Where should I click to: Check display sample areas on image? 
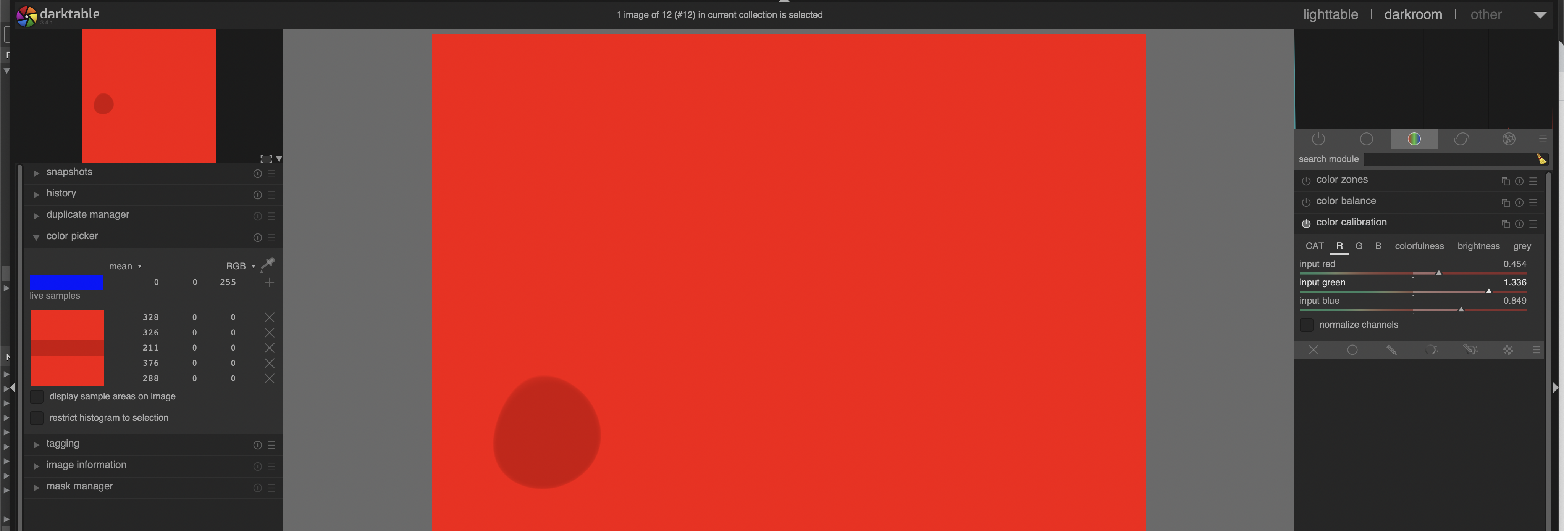[x=37, y=396]
